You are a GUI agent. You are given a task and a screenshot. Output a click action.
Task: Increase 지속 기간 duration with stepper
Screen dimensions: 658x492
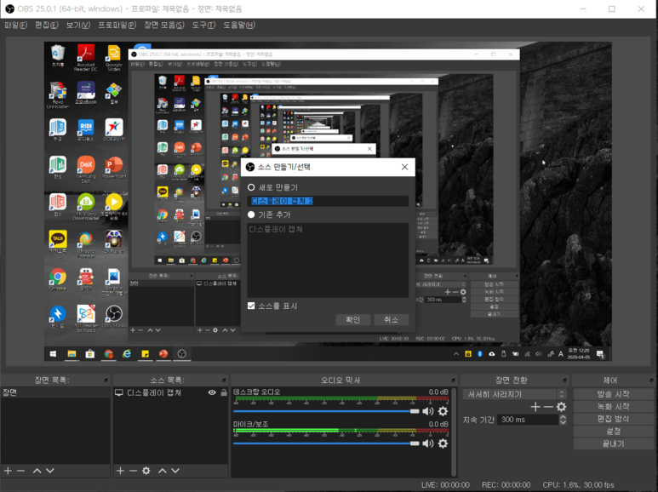[564, 417]
